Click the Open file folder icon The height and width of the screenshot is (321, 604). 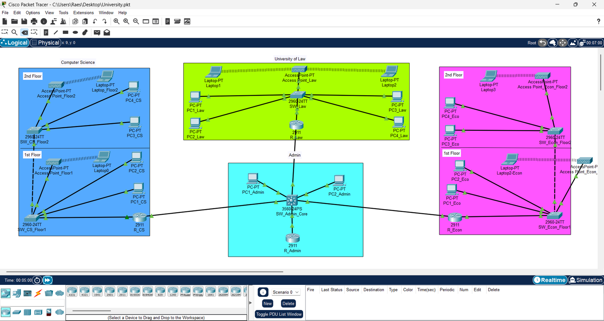[14, 21]
